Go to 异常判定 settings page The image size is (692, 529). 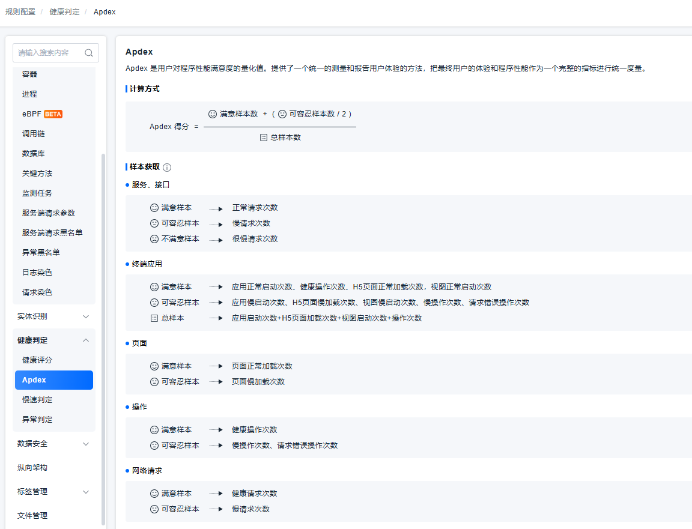point(37,420)
